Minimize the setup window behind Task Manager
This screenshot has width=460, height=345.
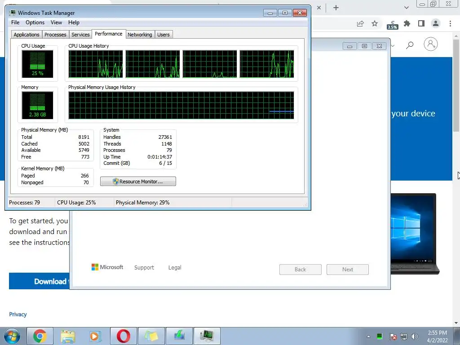coord(349,46)
